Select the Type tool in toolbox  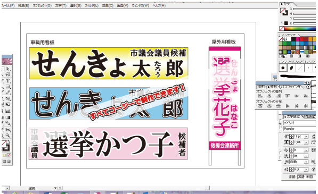click(x=8, y=81)
